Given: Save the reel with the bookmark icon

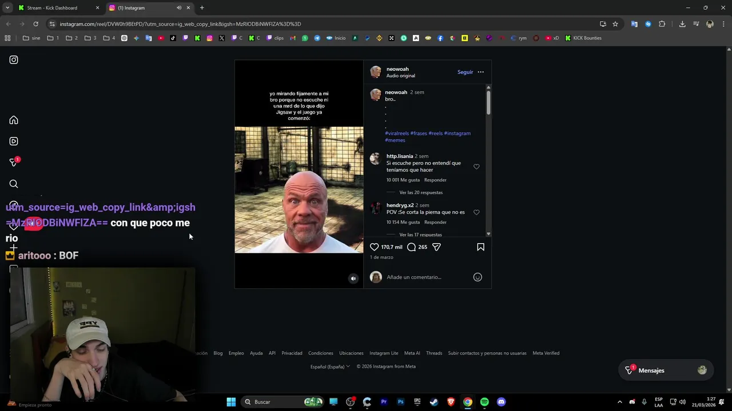Looking at the screenshot, I should click(480, 247).
